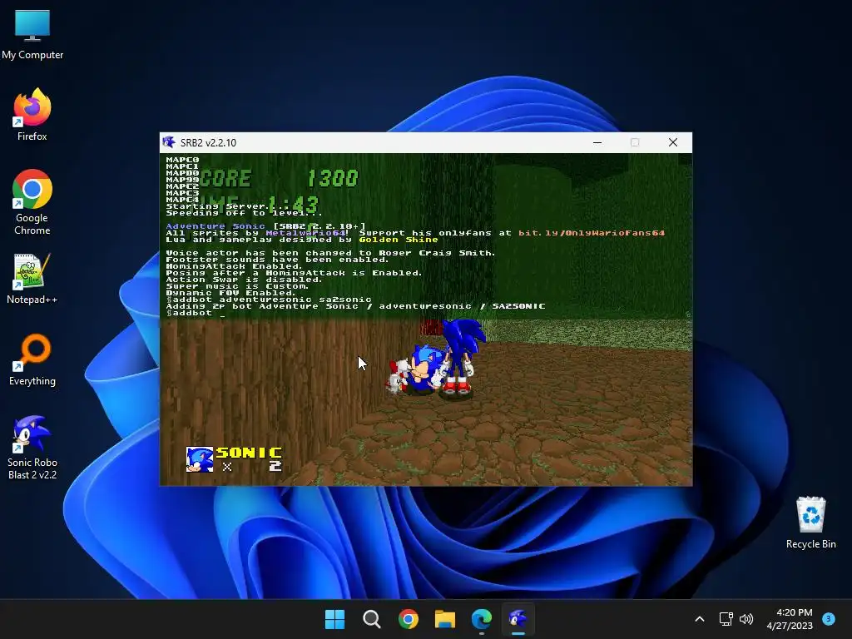The width and height of the screenshot is (852, 639).
Task: Click the "Dynamic FOV Enabled." console line
Action: [230, 293]
